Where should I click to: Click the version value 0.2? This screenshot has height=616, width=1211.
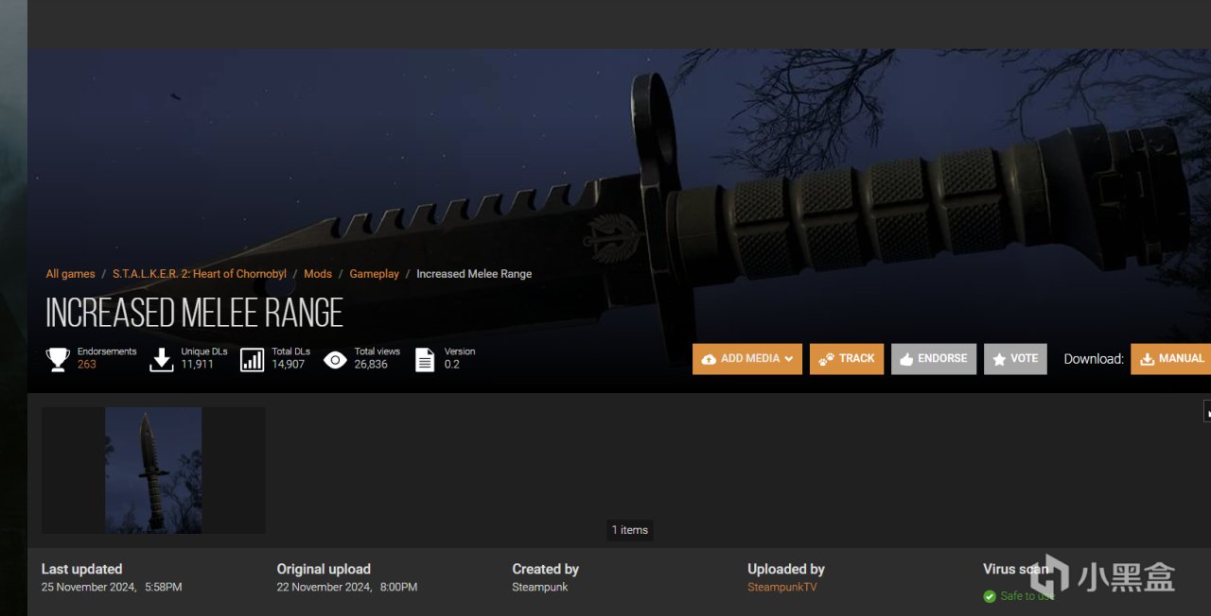[x=452, y=365]
